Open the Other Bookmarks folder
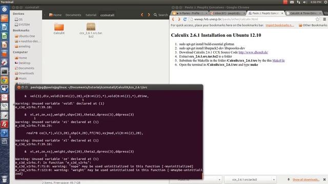Viewport: 328px width, 184px height. tap(313, 25)
